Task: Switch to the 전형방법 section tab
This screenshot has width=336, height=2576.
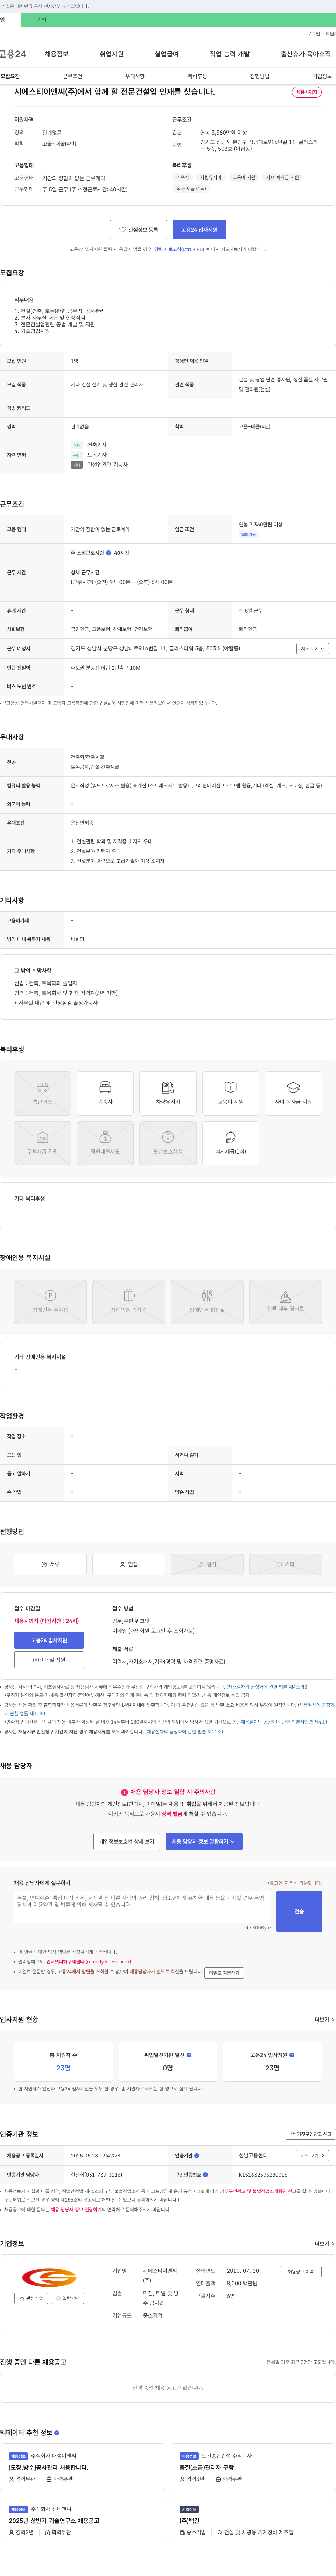Action: [x=259, y=76]
